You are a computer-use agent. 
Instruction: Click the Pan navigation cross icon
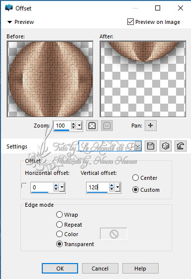[x=151, y=126]
